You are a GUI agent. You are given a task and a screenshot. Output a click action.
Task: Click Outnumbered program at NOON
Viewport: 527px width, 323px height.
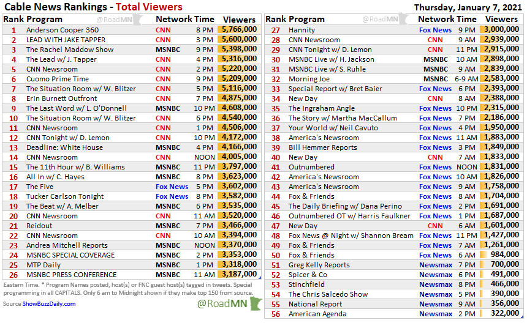point(311,167)
